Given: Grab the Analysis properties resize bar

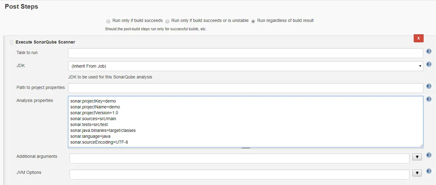Looking at the screenshot, I should coord(246,148).
